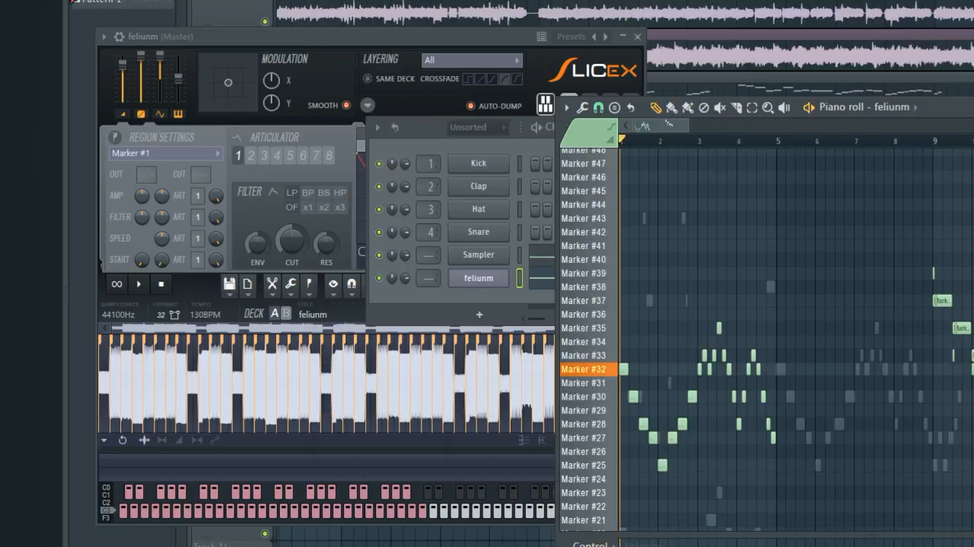Select the delete tool in piano roll

704,108
